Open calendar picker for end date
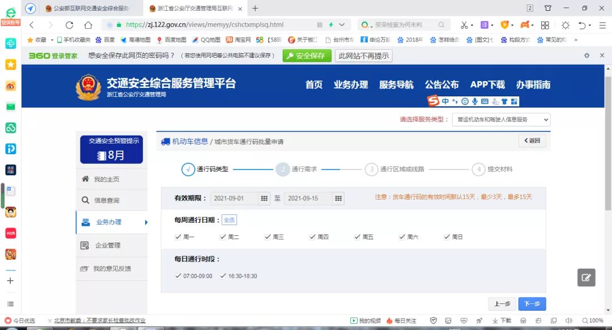This screenshot has height=330, width=612. pos(338,198)
